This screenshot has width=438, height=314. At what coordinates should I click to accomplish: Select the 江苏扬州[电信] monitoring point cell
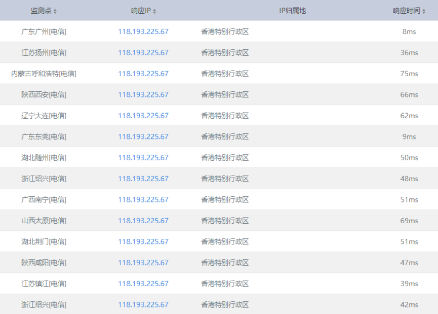point(44,53)
